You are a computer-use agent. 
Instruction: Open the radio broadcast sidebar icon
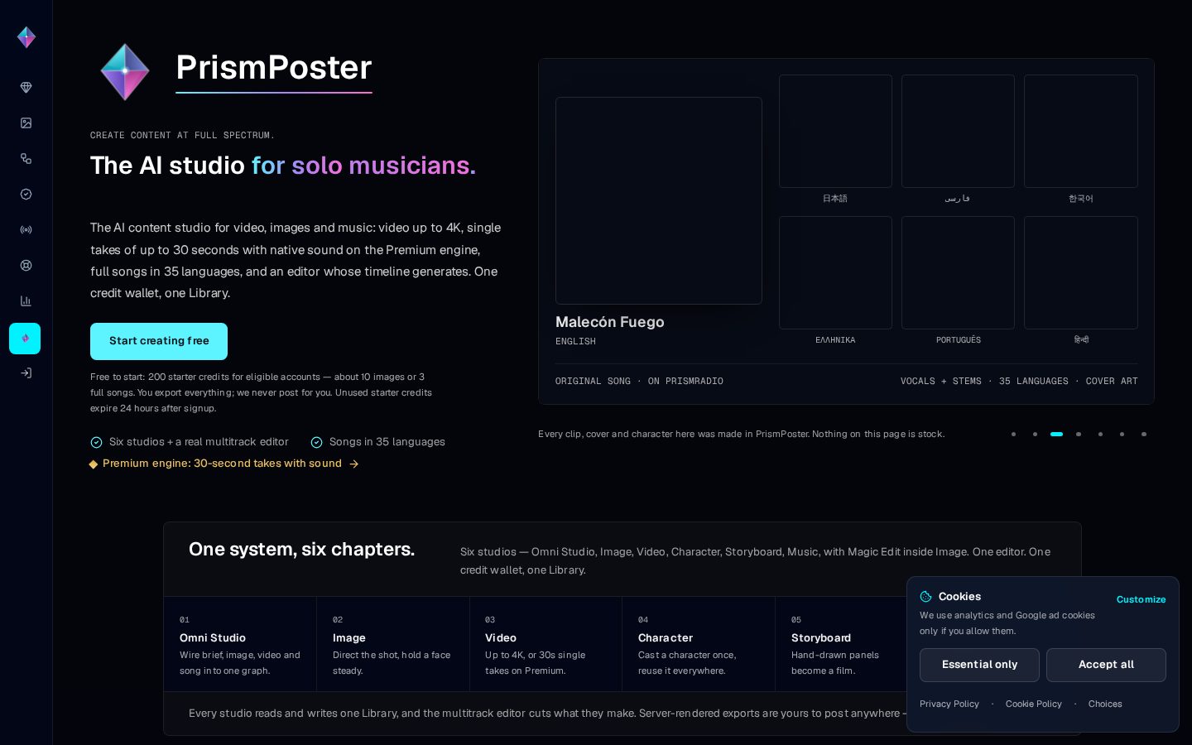tap(26, 230)
